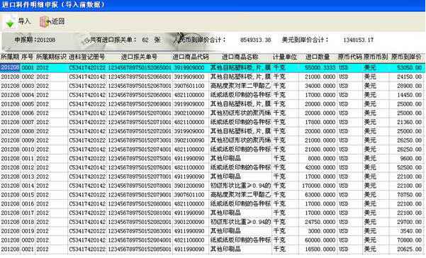426x258 pixels.
Task: Click sequence cell 0008
Action: (x=28, y=131)
